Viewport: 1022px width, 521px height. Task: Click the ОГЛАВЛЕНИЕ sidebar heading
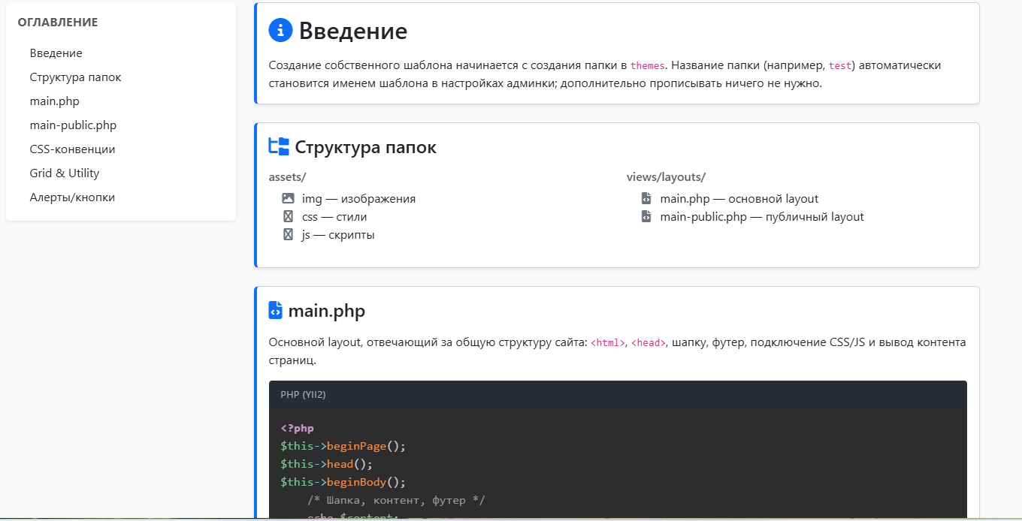coord(58,23)
